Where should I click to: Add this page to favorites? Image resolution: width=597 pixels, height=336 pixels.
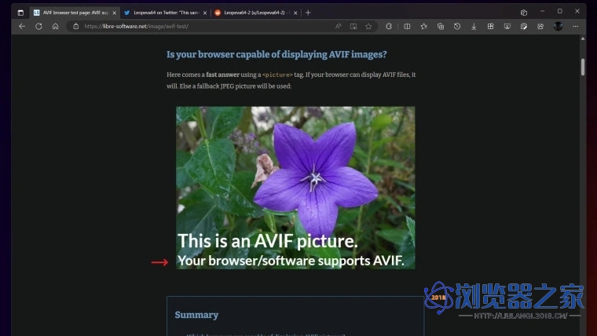pyautogui.click(x=368, y=26)
